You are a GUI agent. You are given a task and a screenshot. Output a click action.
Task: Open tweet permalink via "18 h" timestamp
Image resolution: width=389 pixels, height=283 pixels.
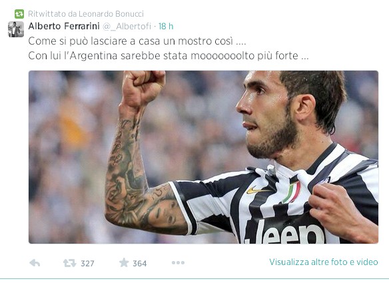(166, 26)
